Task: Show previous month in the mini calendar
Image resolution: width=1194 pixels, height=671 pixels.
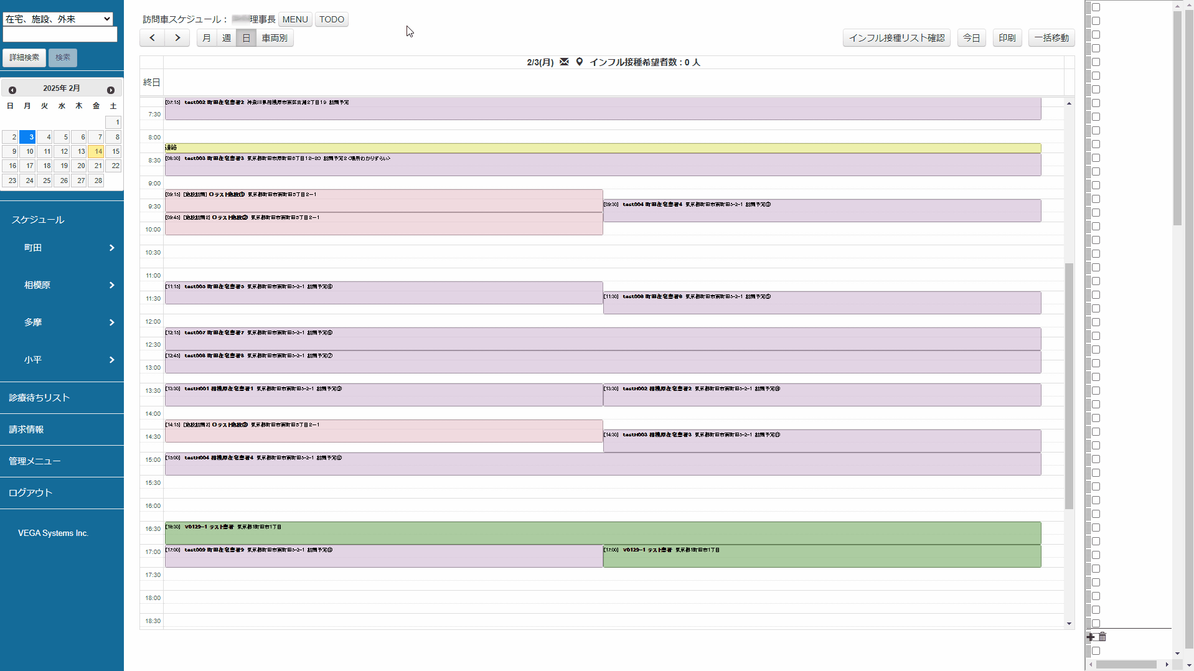Action: [x=12, y=90]
